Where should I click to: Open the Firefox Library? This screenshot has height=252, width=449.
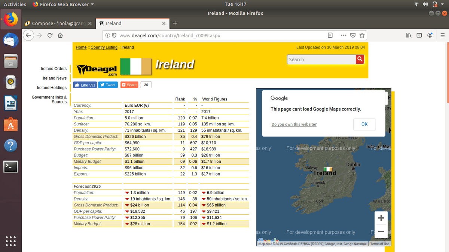pyautogui.click(x=409, y=35)
